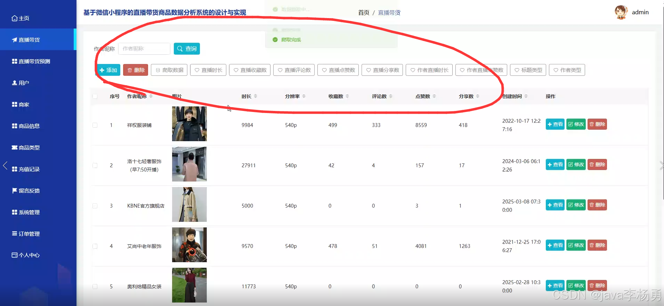Image resolution: width=664 pixels, height=306 pixels.
Task: Open the 作者直播时长 chart button
Action: click(x=429, y=70)
